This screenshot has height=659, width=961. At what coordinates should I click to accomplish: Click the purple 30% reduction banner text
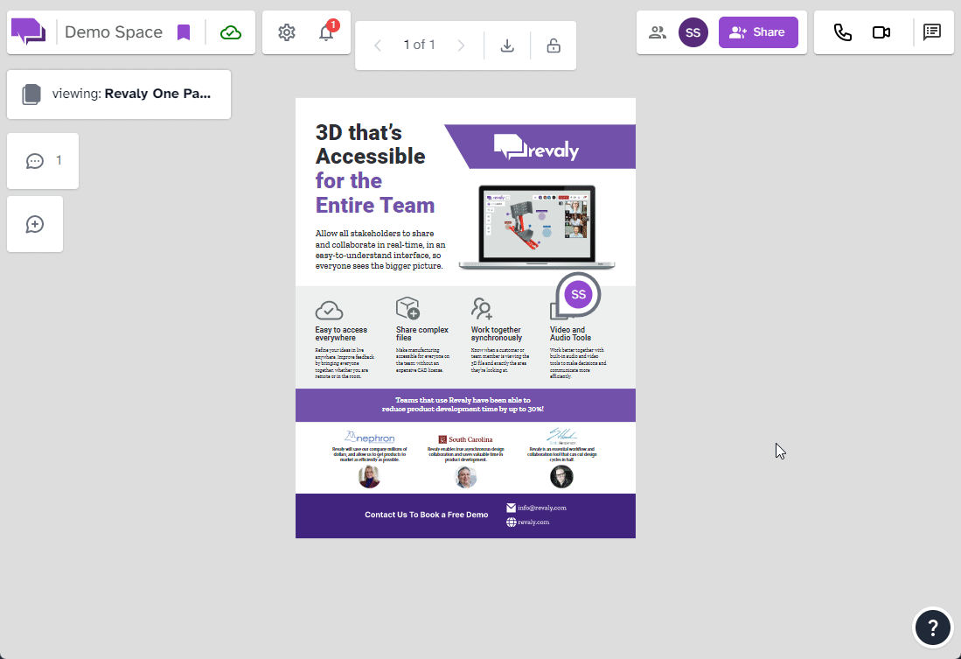[x=463, y=404]
